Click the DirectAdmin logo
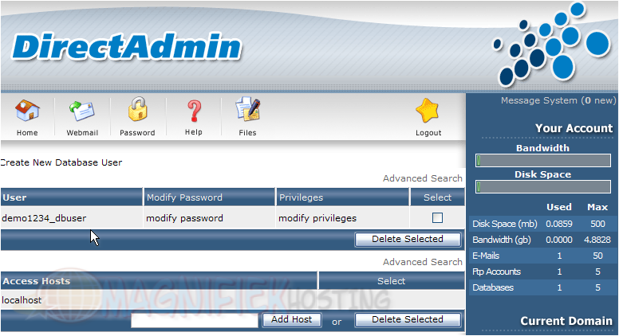This screenshot has height=336, width=619. [127, 47]
